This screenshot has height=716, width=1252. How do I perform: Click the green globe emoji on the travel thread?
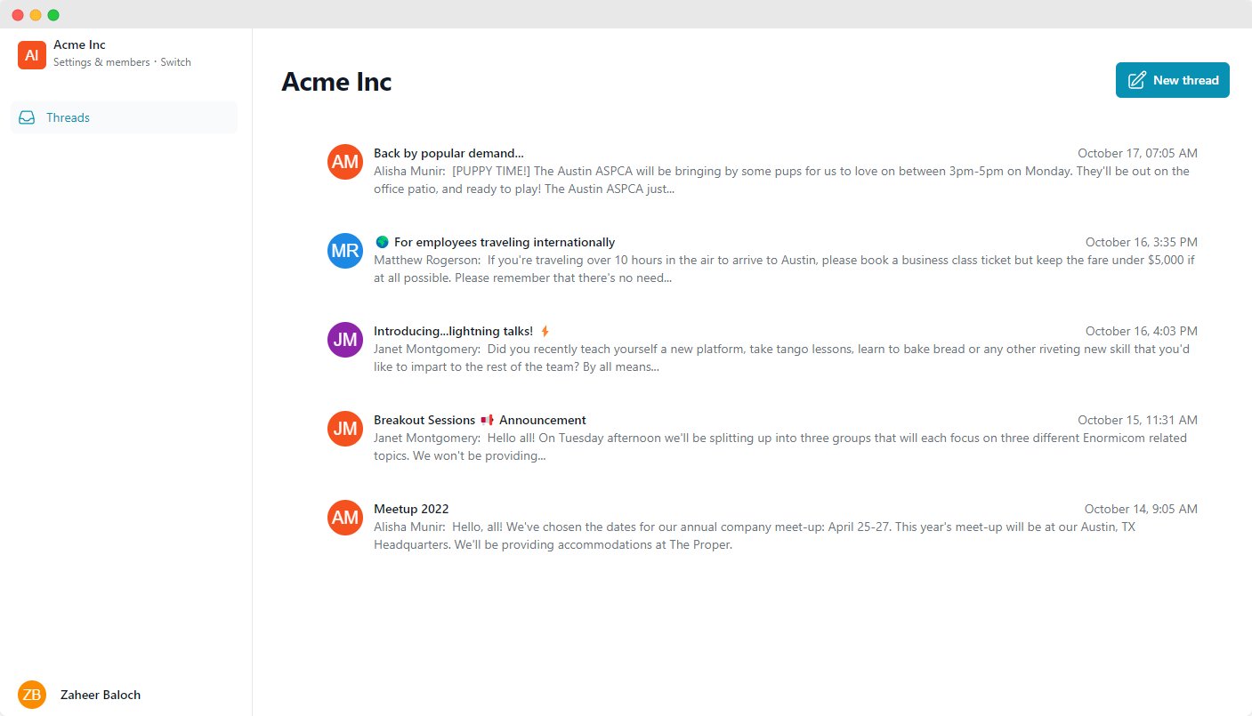click(382, 241)
